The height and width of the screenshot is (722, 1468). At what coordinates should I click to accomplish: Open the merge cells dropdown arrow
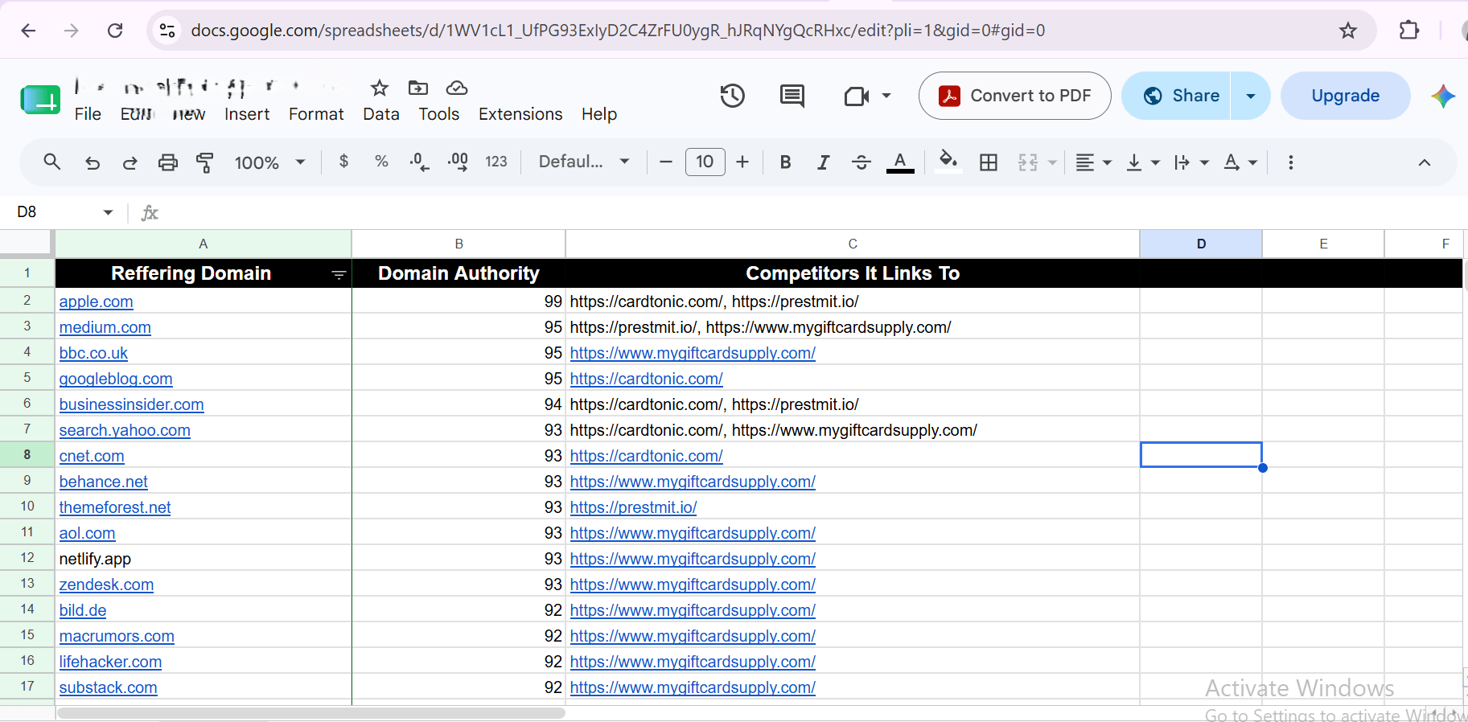coord(1052,162)
